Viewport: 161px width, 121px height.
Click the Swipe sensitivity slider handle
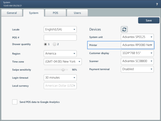coord(63,70)
